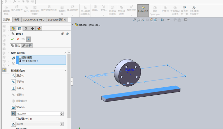Collapse the side panel with the splitter handle
Screen dimensions: 223x129
[72, 81]
